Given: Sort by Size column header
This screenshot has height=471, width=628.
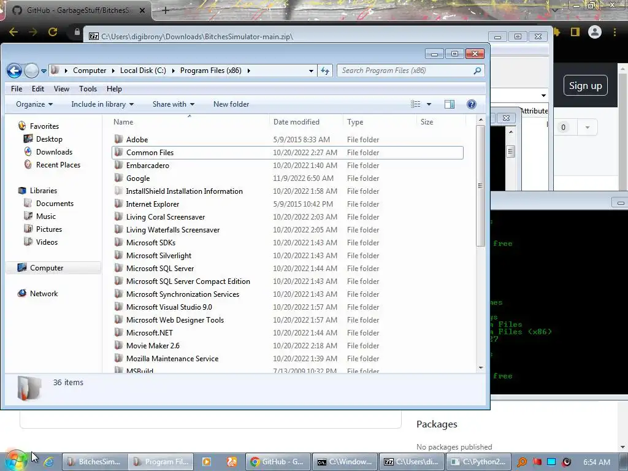Looking at the screenshot, I should [x=442, y=122].
